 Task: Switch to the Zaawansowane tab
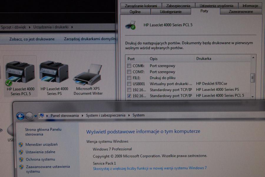point(241,12)
